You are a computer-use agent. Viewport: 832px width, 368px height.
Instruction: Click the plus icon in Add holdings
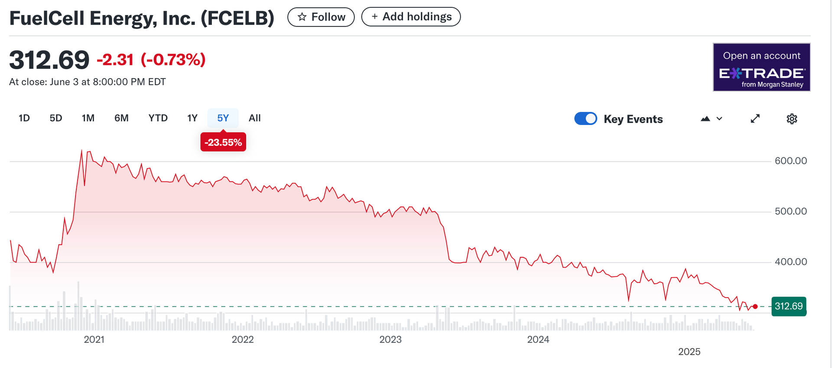coord(374,16)
